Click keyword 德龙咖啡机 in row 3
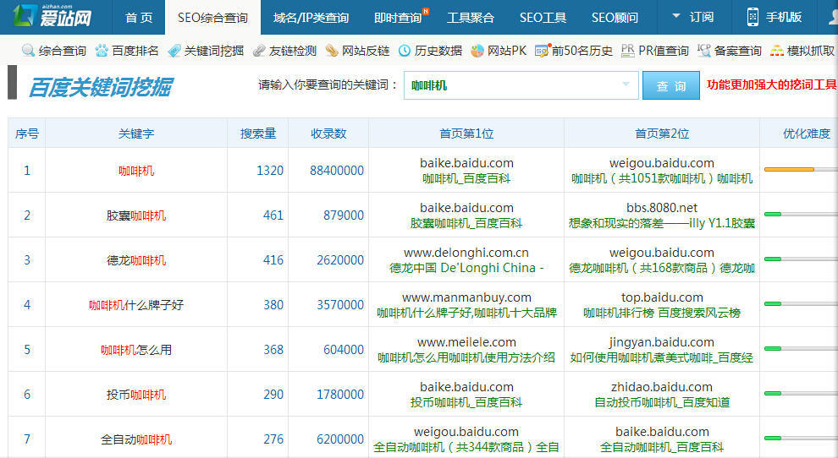 point(136,260)
